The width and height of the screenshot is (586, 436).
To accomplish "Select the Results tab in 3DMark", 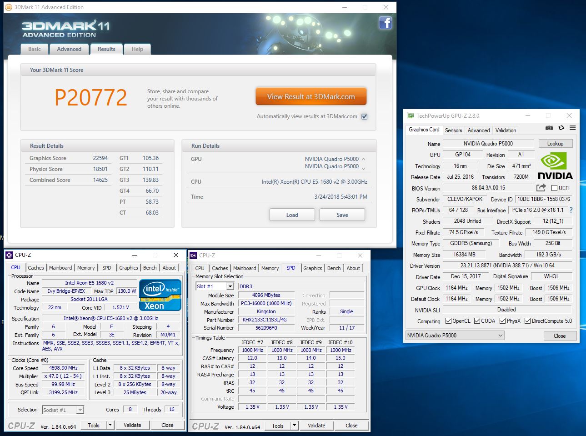I will pyautogui.click(x=106, y=49).
